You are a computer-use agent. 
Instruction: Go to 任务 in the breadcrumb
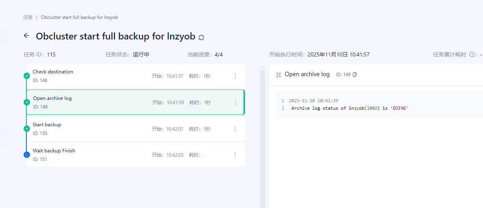click(28, 17)
